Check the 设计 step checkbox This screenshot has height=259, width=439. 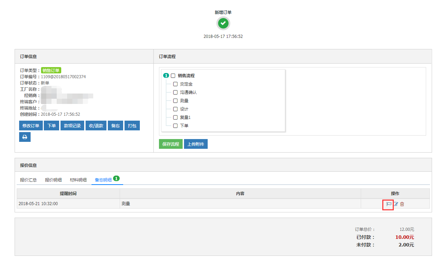tap(175, 109)
